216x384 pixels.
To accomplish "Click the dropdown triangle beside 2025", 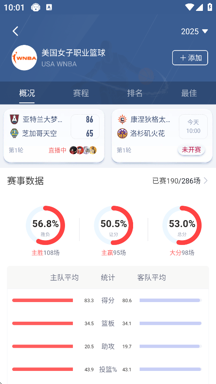I will coord(205,31).
